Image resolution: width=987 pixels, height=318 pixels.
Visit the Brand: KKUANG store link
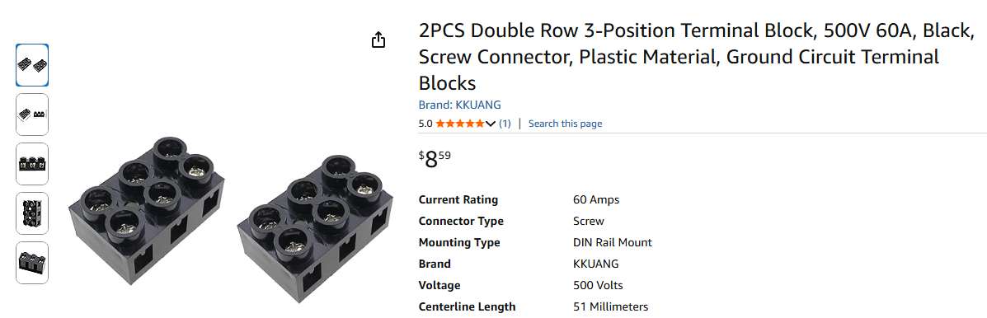point(459,105)
